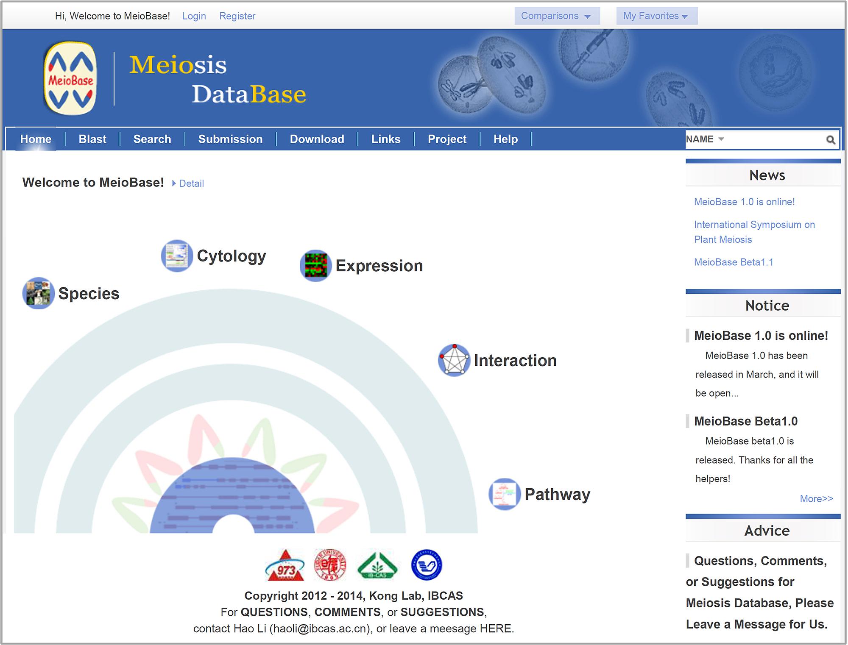
Task: Open the Project menu item
Action: tap(447, 139)
